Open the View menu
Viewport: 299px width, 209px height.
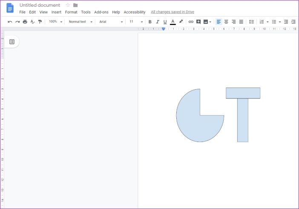pos(43,12)
